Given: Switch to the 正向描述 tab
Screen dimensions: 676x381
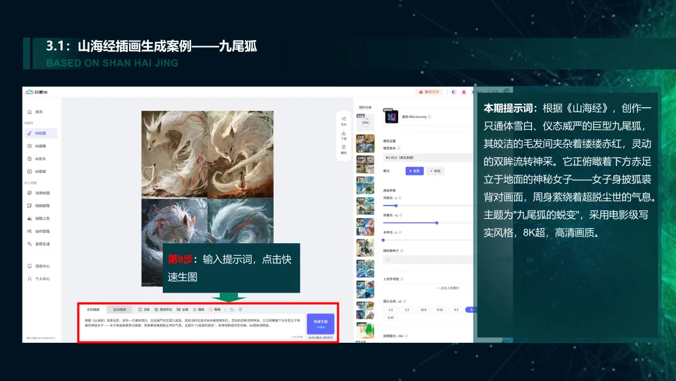Looking at the screenshot, I should (93, 310).
